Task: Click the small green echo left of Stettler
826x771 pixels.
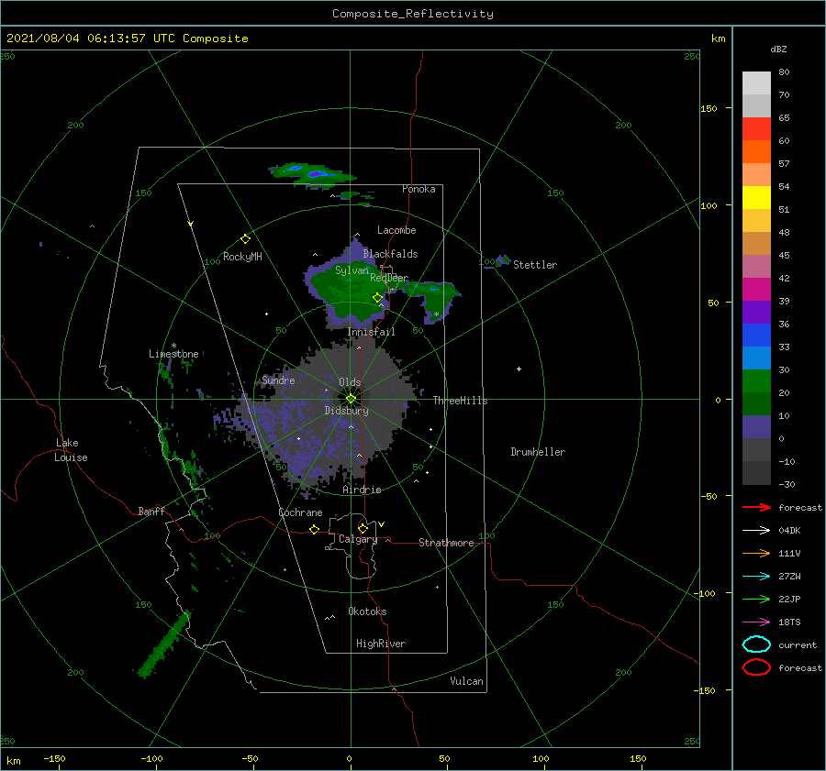Action: click(502, 260)
